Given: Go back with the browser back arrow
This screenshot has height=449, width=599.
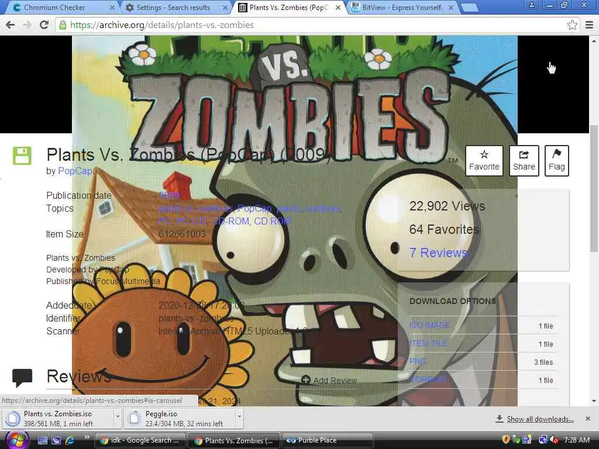Looking at the screenshot, I should tap(11, 25).
